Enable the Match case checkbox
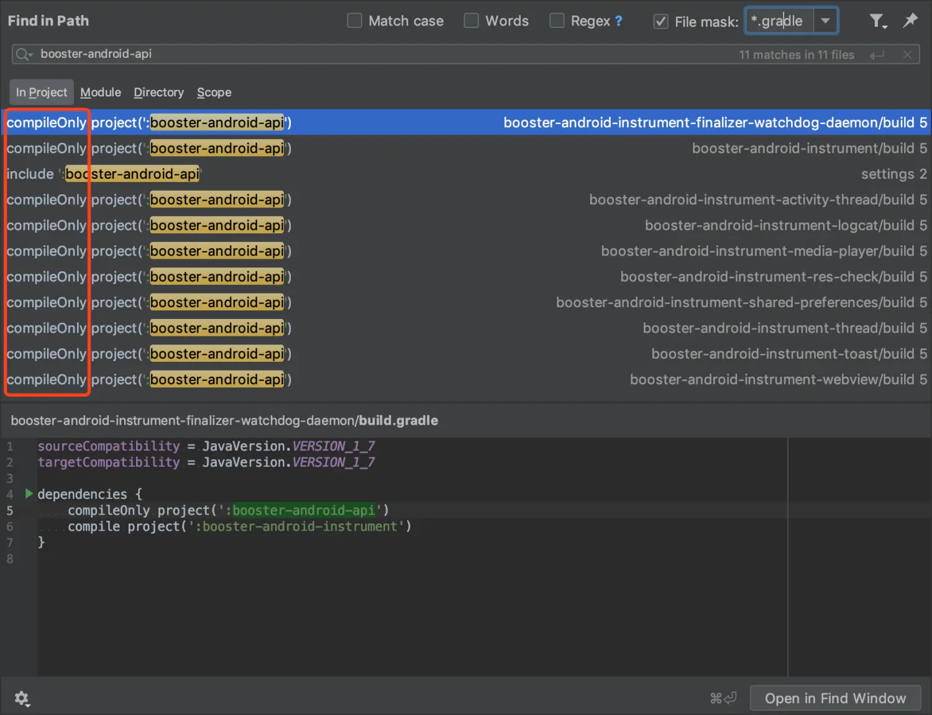The width and height of the screenshot is (932, 715). 355,21
